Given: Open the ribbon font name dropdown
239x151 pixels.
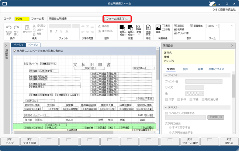Looking at the screenshot, I should pyautogui.click(x=60, y=26).
